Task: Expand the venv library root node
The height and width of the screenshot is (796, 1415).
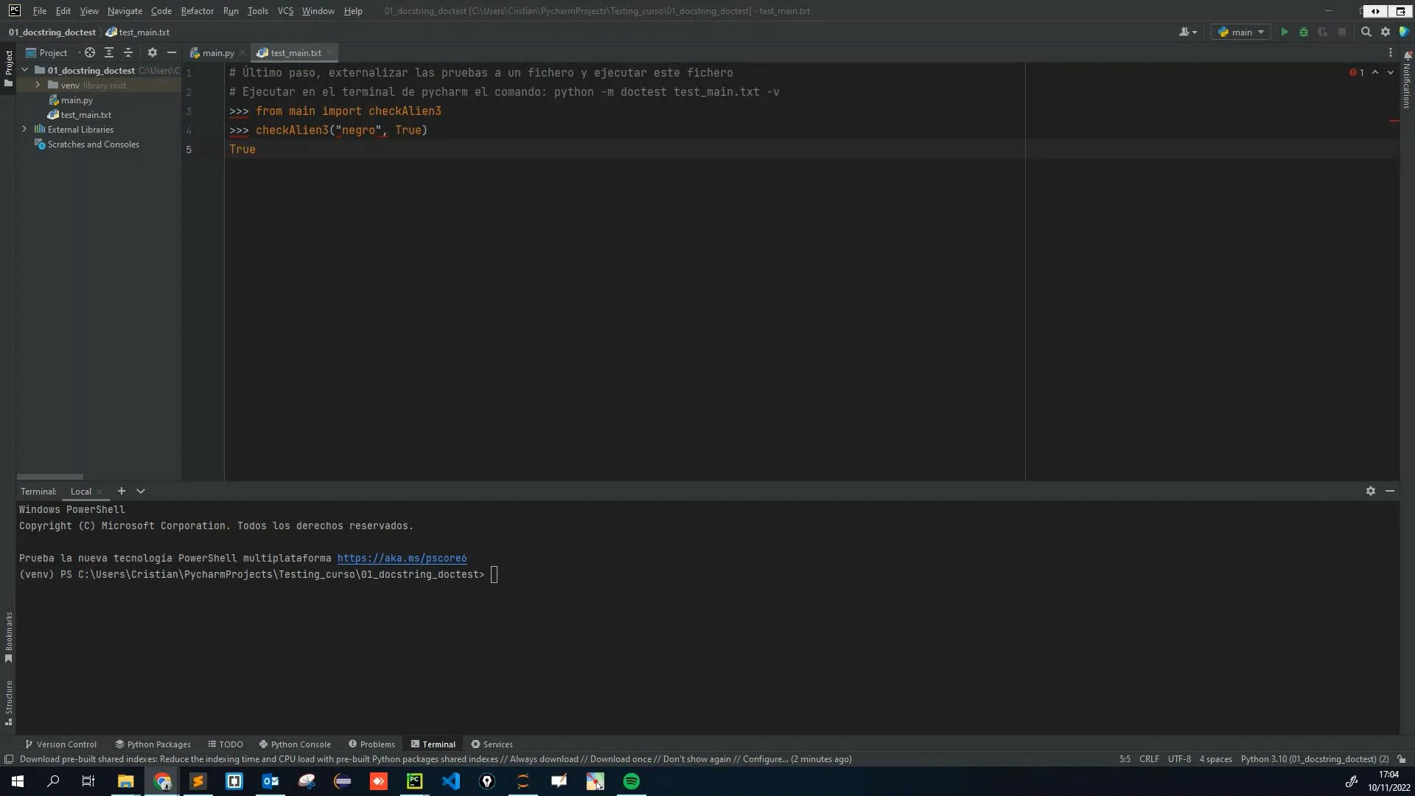Action: (37, 85)
